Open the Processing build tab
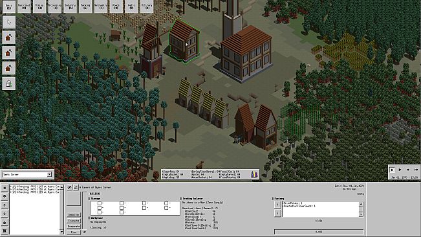Screen dimensions: 421x237 click(55, 6)
